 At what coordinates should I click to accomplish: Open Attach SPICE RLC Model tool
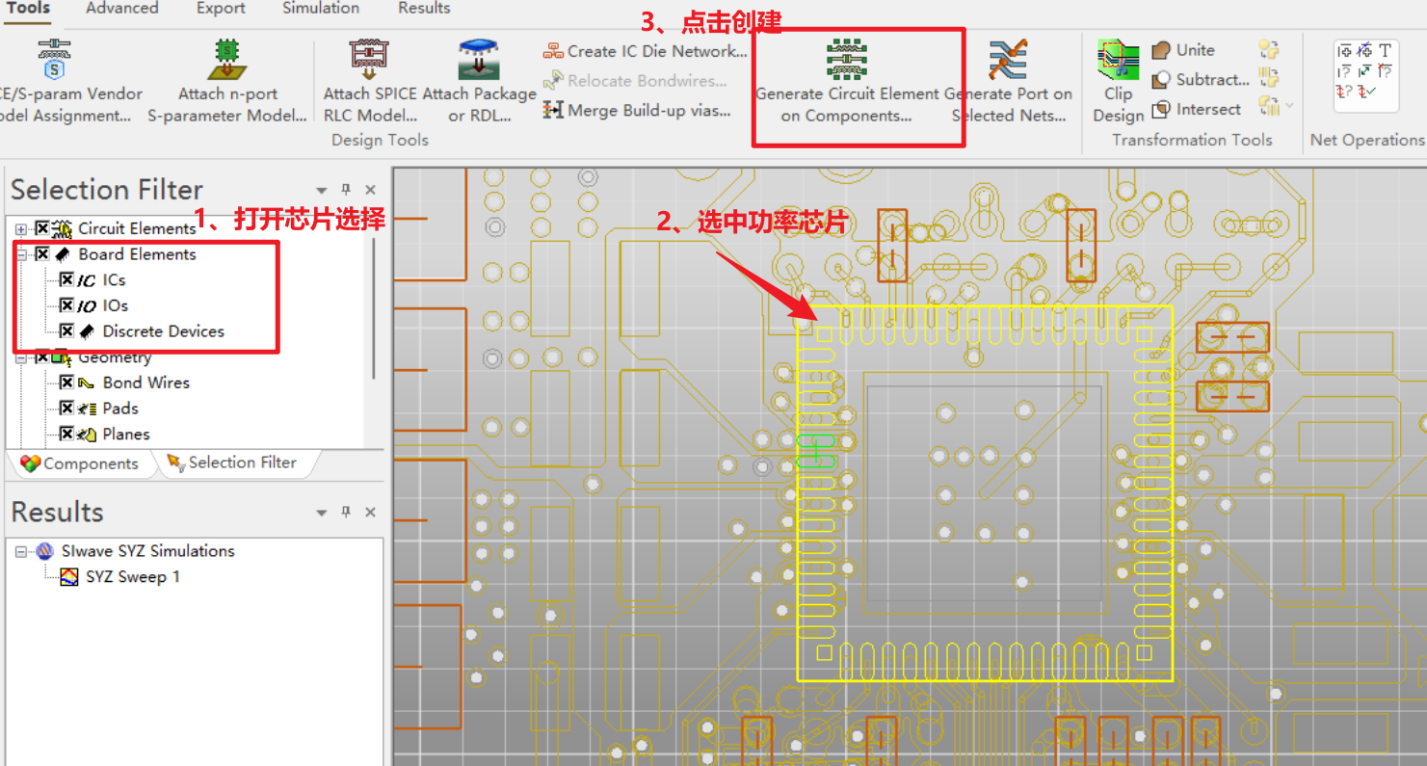(369, 72)
